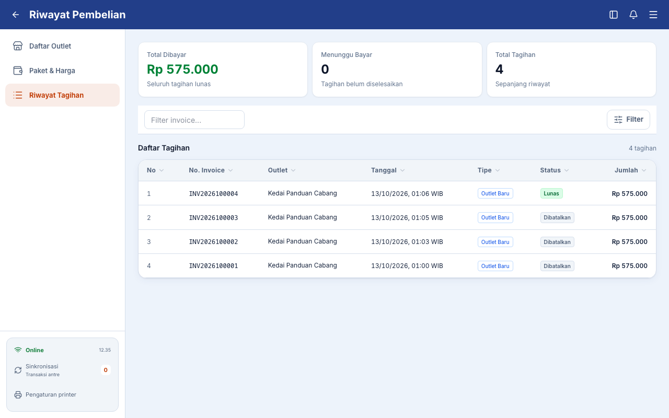The width and height of the screenshot is (669, 418).
Task: Click the Online status label
Action: 34,350
